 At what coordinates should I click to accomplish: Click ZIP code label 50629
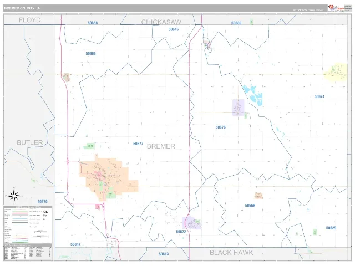coord(331,228)
